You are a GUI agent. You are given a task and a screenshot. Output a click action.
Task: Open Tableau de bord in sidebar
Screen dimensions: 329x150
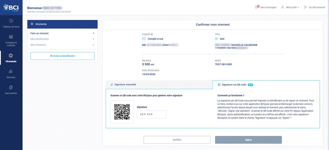click(x=11, y=24)
